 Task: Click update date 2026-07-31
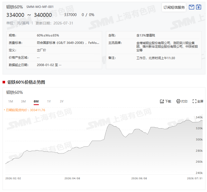tap(63, 23)
